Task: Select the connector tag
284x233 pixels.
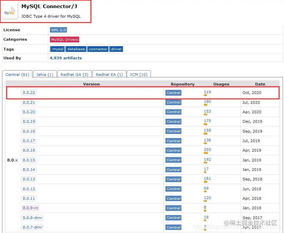Action: pyautogui.click(x=98, y=49)
